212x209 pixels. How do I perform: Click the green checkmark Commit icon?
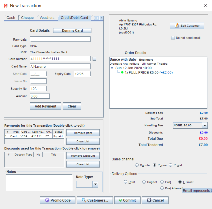pos(120,200)
